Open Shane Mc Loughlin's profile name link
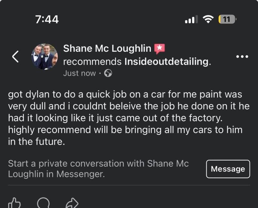The height and width of the screenshot is (208, 258). click(x=107, y=49)
